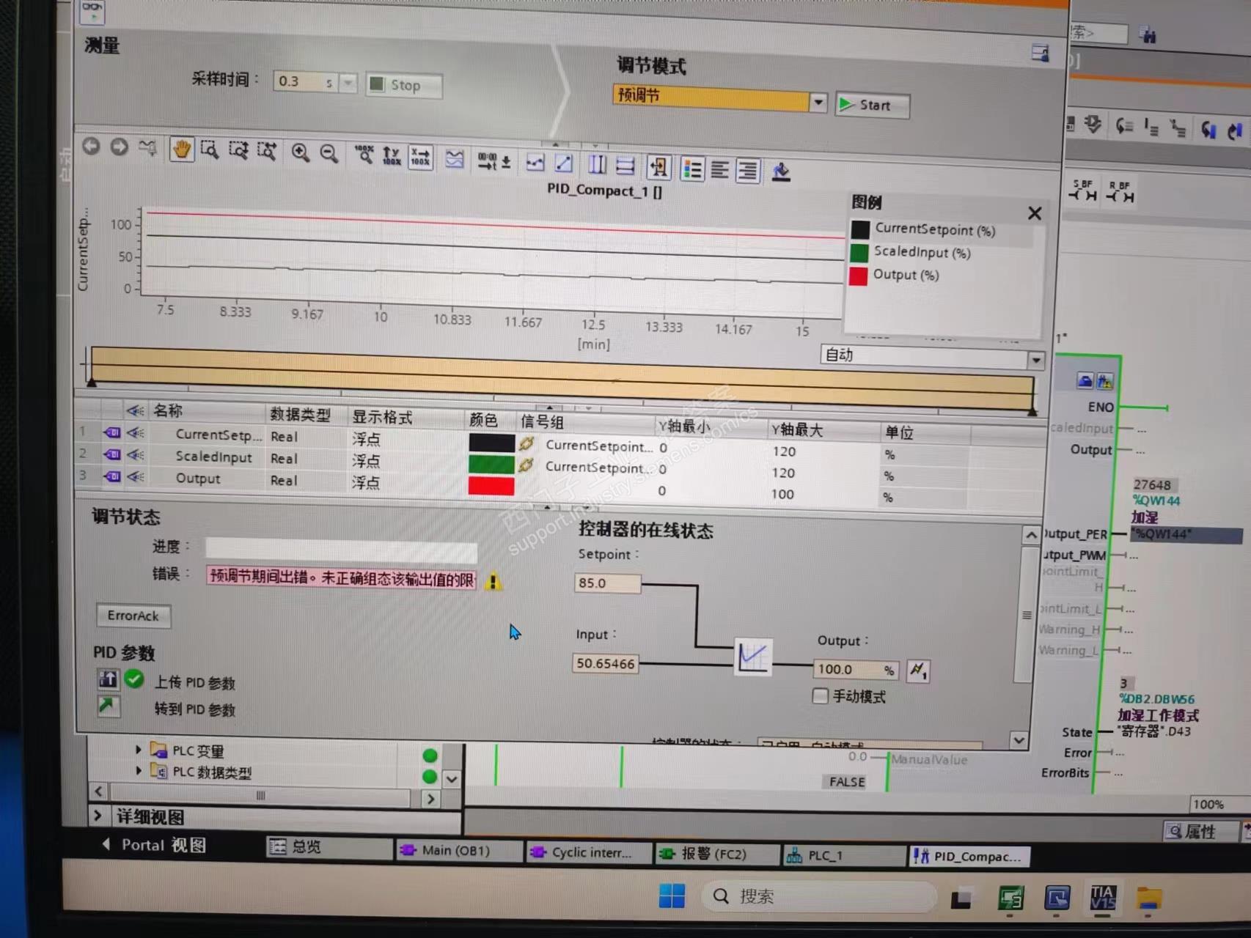Click the ErrorAck button
The height and width of the screenshot is (938, 1251).
point(133,616)
